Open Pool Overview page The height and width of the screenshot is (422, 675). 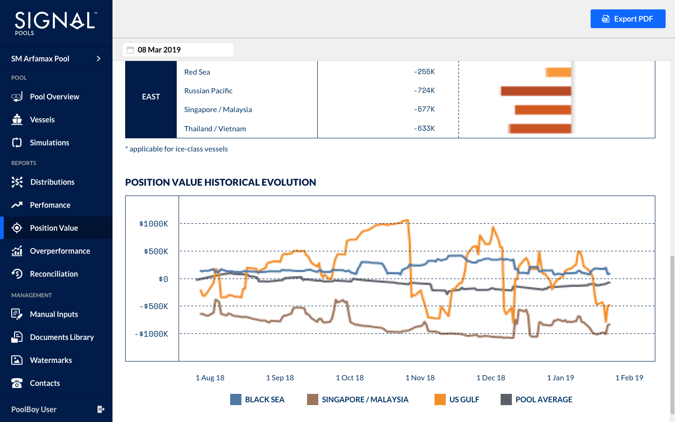[56, 97]
